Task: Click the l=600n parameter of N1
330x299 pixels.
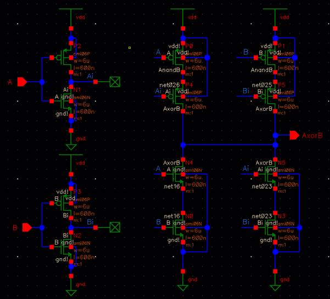Action: coord(84,112)
